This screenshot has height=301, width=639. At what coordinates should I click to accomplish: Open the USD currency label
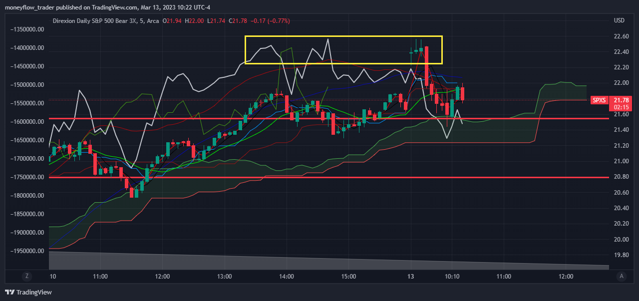(619, 20)
